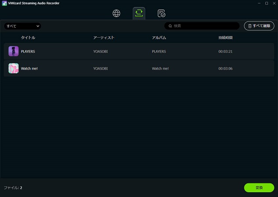Open the web browser globe tab
This screenshot has width=278, height=197.
pos(116,13)
